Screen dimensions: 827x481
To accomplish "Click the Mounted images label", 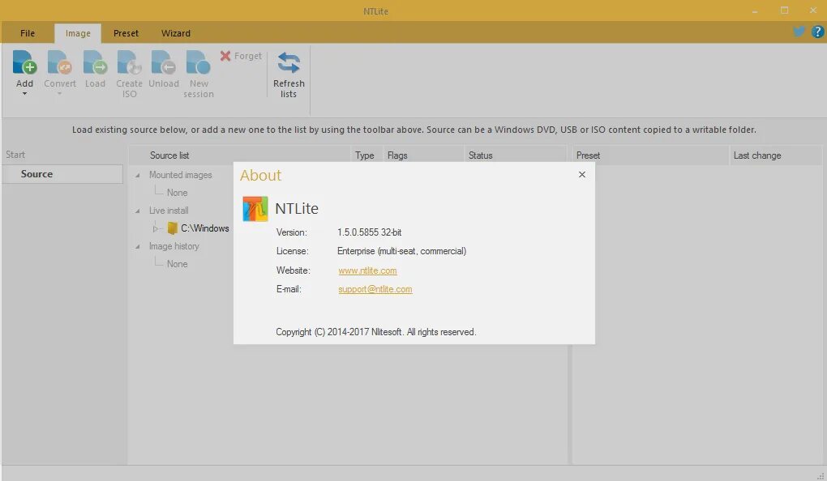I will (180, 175).
